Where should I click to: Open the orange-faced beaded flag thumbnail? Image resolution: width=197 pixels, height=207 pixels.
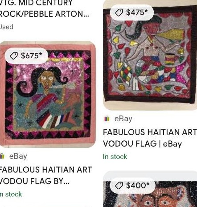point(150,189)
